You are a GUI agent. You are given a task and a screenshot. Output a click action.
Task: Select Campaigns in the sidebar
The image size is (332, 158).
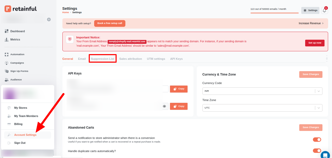(x=17, y=63)
